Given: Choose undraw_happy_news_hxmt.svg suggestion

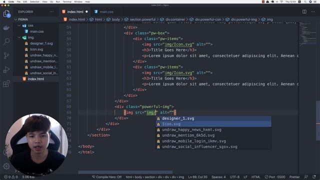Looking at the screenshot, I should [213, 130].
